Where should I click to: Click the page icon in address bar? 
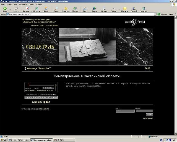pyautogui.click(x=8, y=14)
